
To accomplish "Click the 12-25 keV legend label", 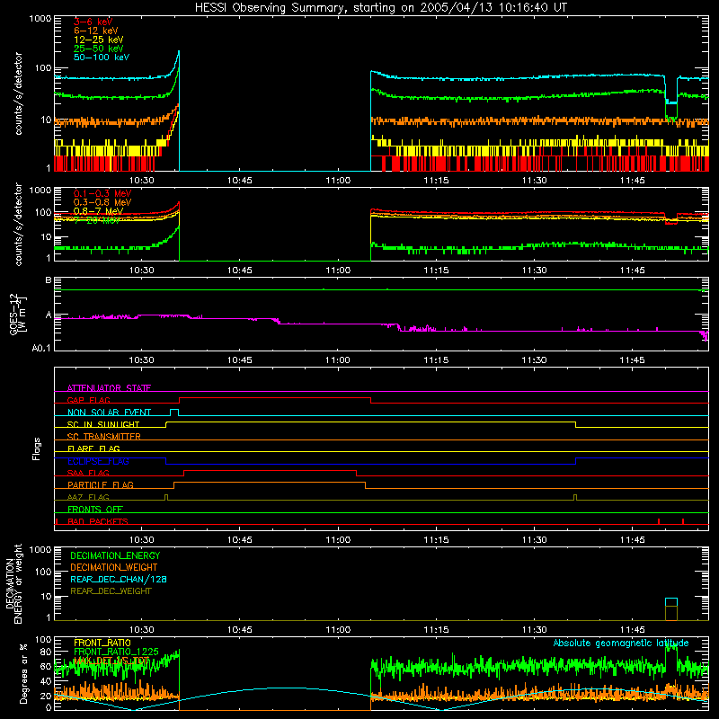I will 99,40.
